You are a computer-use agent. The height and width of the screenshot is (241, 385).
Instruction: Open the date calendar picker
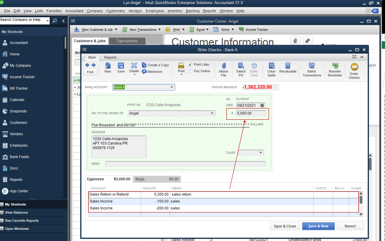click(262, 105)
